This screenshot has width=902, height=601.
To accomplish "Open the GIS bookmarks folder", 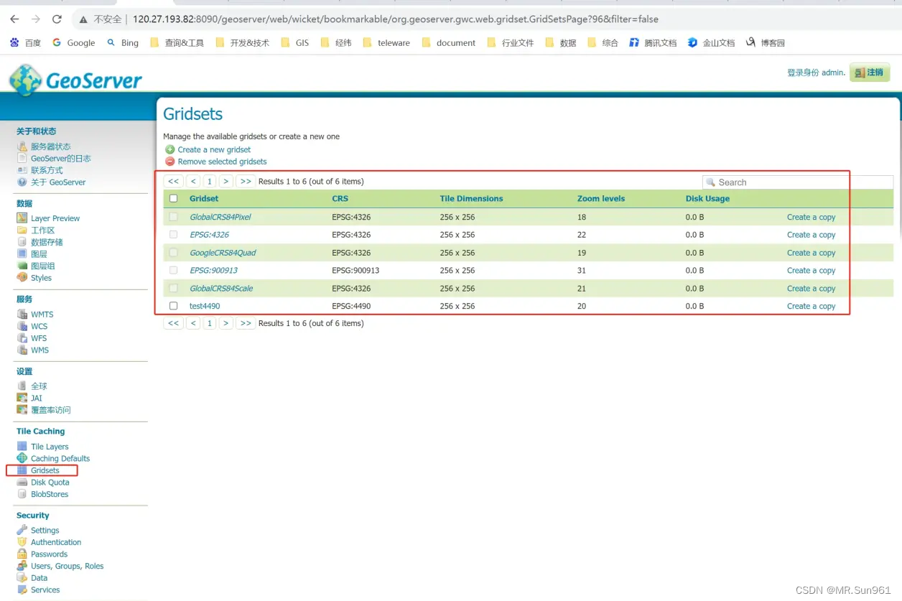I will pyautogui.click(x=294, y=42).
